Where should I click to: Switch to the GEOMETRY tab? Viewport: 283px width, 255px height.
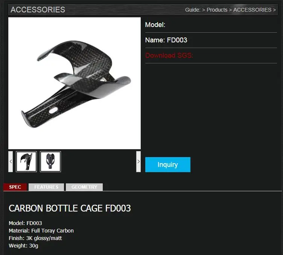tap(84, 187)
